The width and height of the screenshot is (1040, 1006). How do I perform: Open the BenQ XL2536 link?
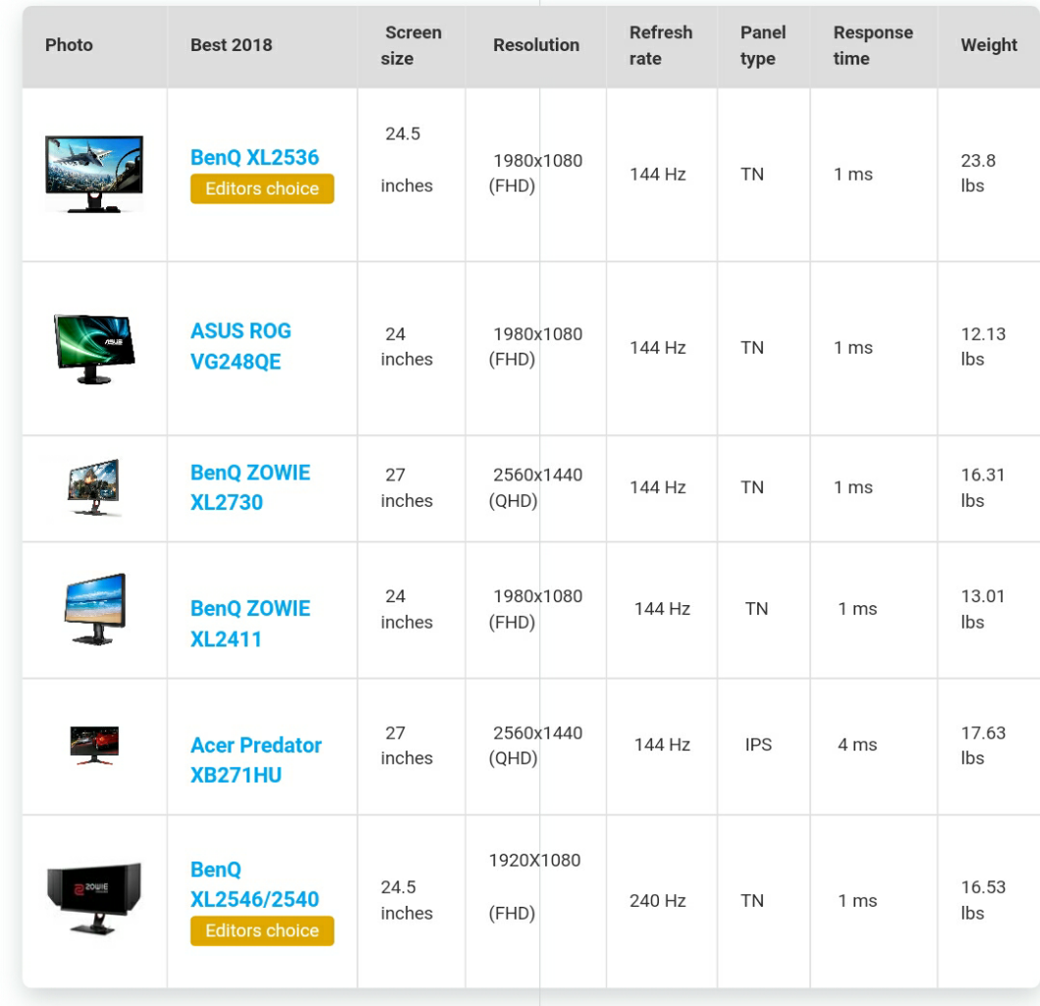click(254, 157)
